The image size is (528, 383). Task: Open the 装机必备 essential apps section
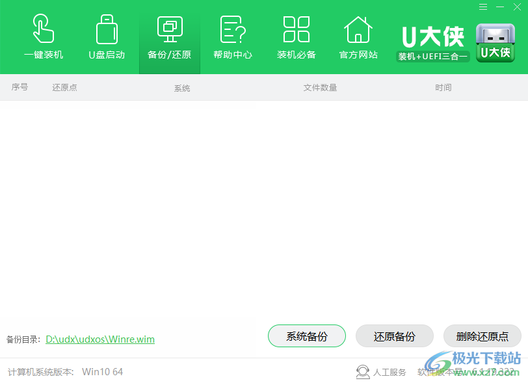tap(297, 36)
